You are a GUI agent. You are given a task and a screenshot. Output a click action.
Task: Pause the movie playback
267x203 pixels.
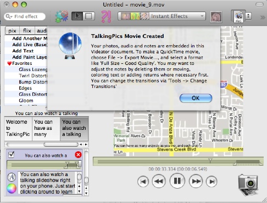click(177, 181)
